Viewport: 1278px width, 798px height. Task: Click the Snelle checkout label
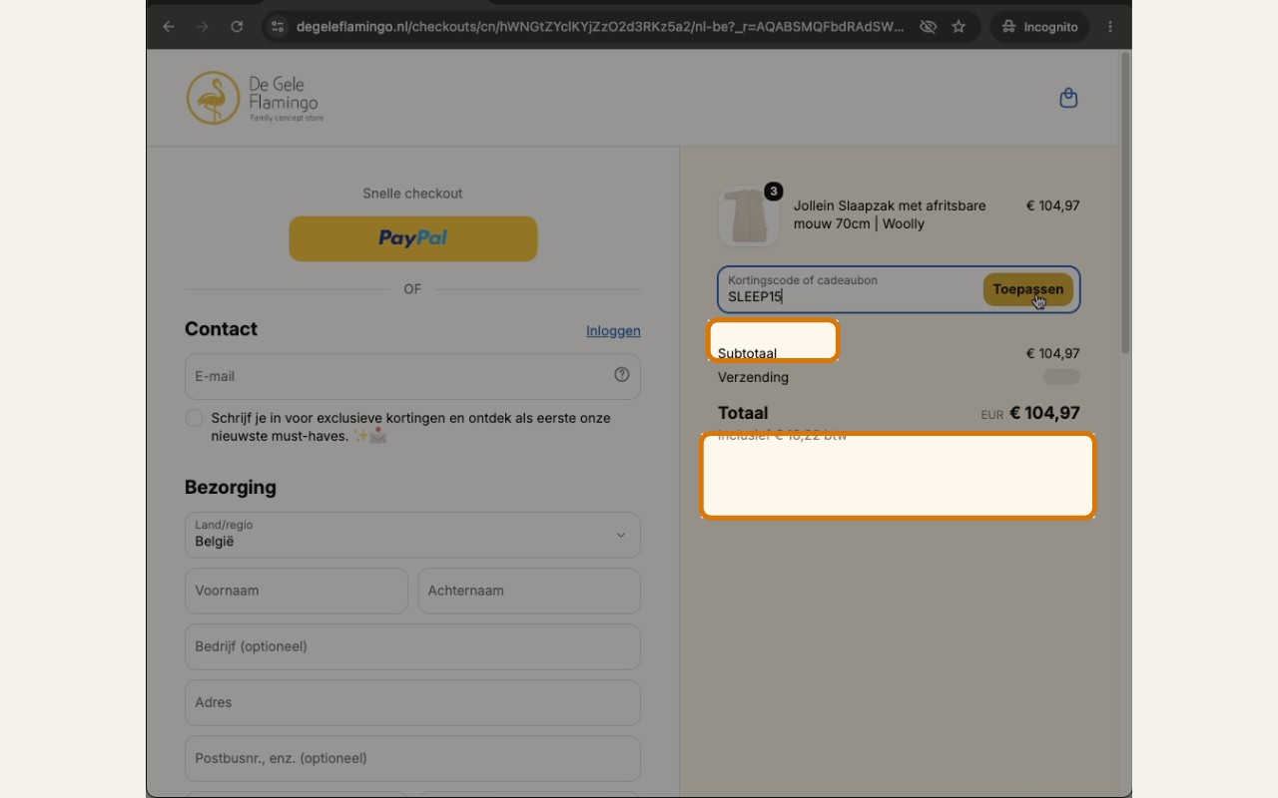412,194
